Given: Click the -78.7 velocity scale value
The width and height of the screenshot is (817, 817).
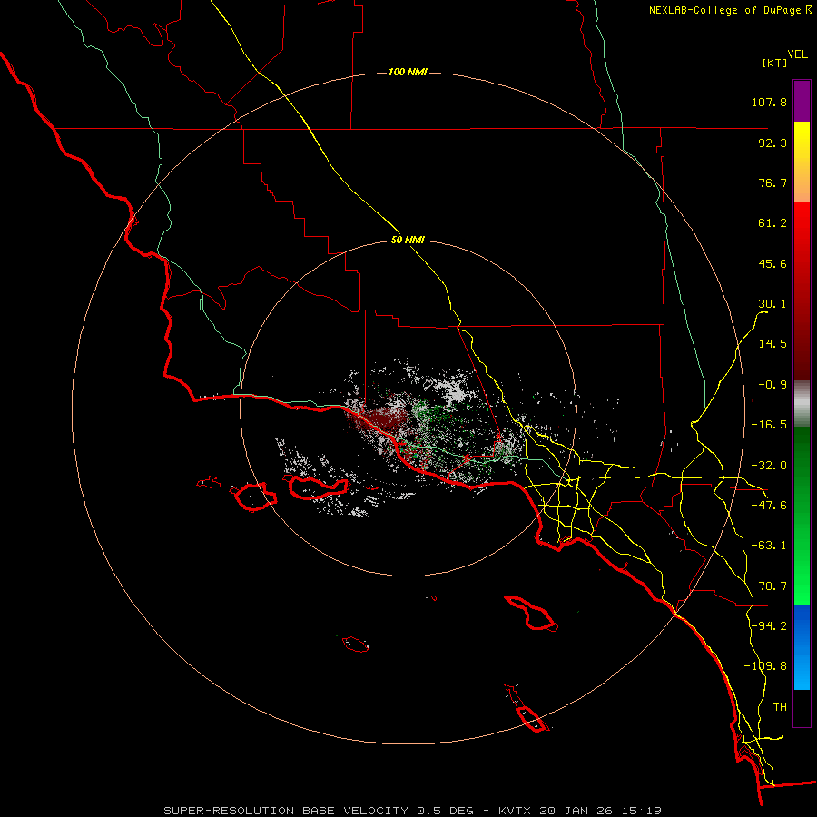Looking at the screenshot, I should (769, 586).
